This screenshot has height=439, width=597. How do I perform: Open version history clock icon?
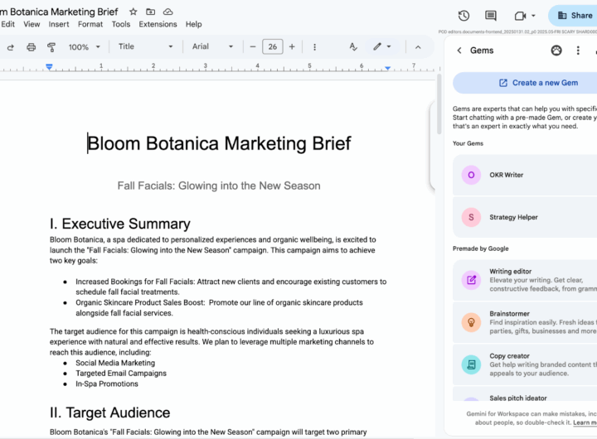[464, 16]
